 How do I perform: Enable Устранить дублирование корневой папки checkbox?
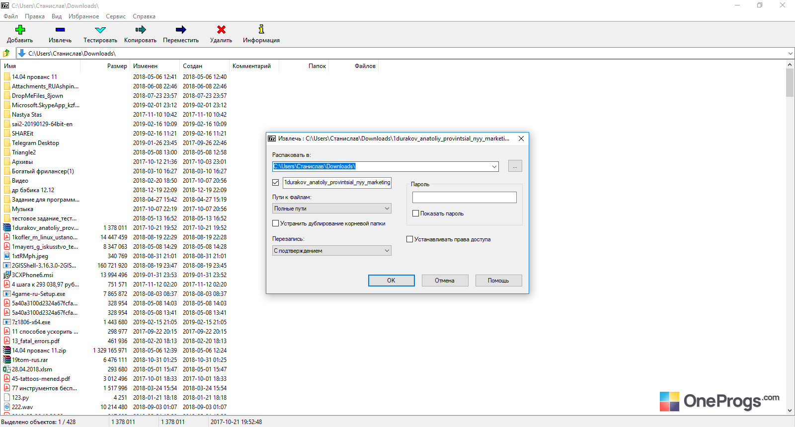click(276, 223)
